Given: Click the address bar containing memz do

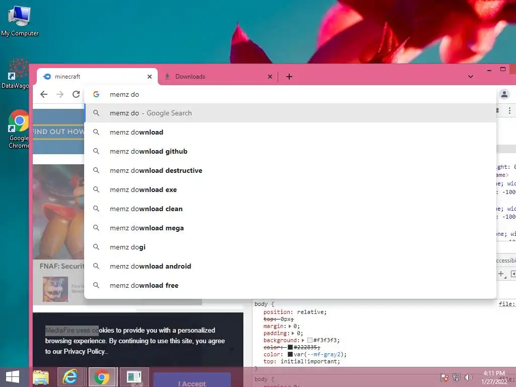Looking at the screenshot, I should 290,94.
